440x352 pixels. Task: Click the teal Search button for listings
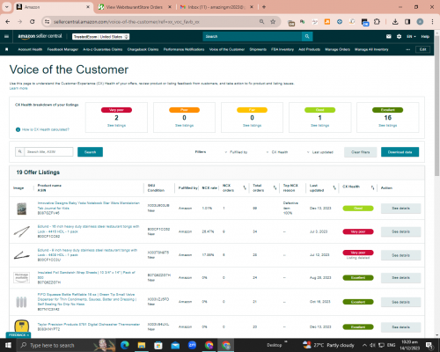click(x=90, y=152)
